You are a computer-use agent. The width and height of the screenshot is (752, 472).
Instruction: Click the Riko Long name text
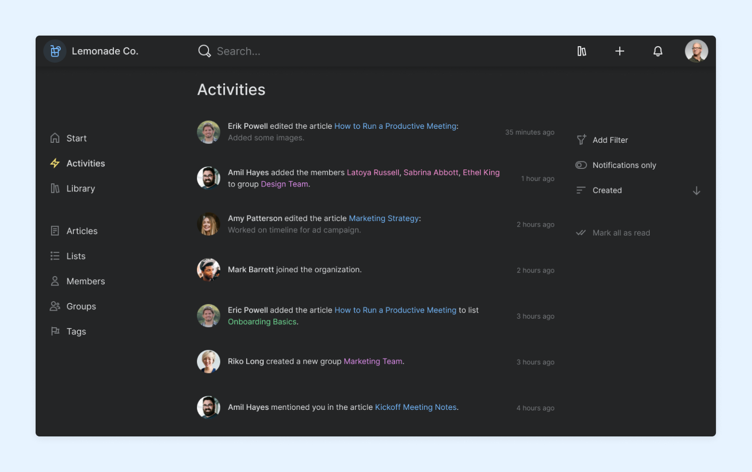pyautogui.click(x=246, y=361)
